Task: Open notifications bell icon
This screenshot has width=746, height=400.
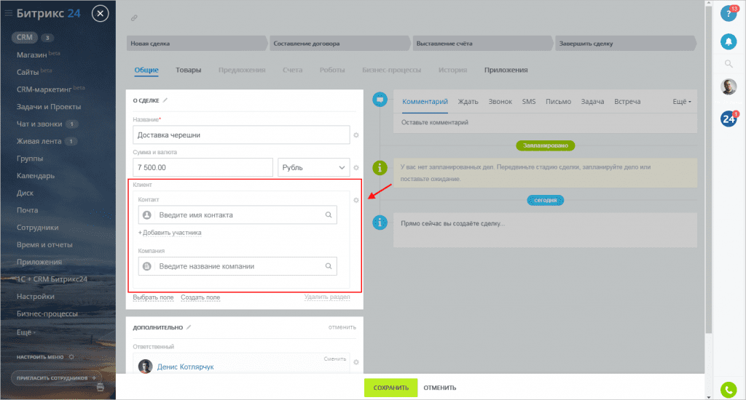Action: pos(728,41)
